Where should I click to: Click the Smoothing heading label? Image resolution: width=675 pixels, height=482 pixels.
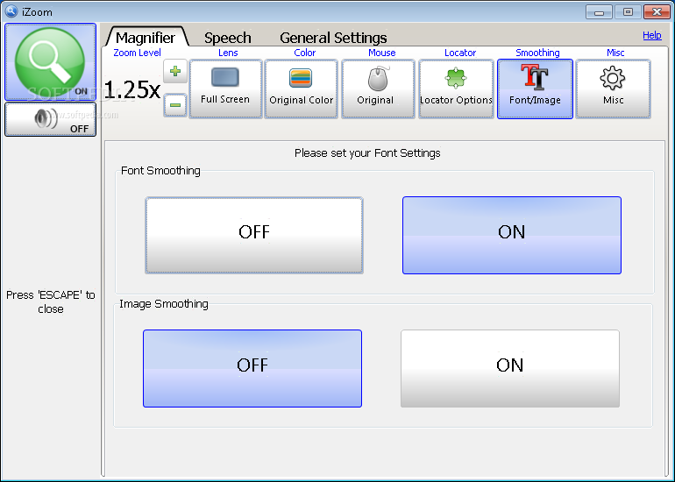pyautogui.click(x=537, y=53)
